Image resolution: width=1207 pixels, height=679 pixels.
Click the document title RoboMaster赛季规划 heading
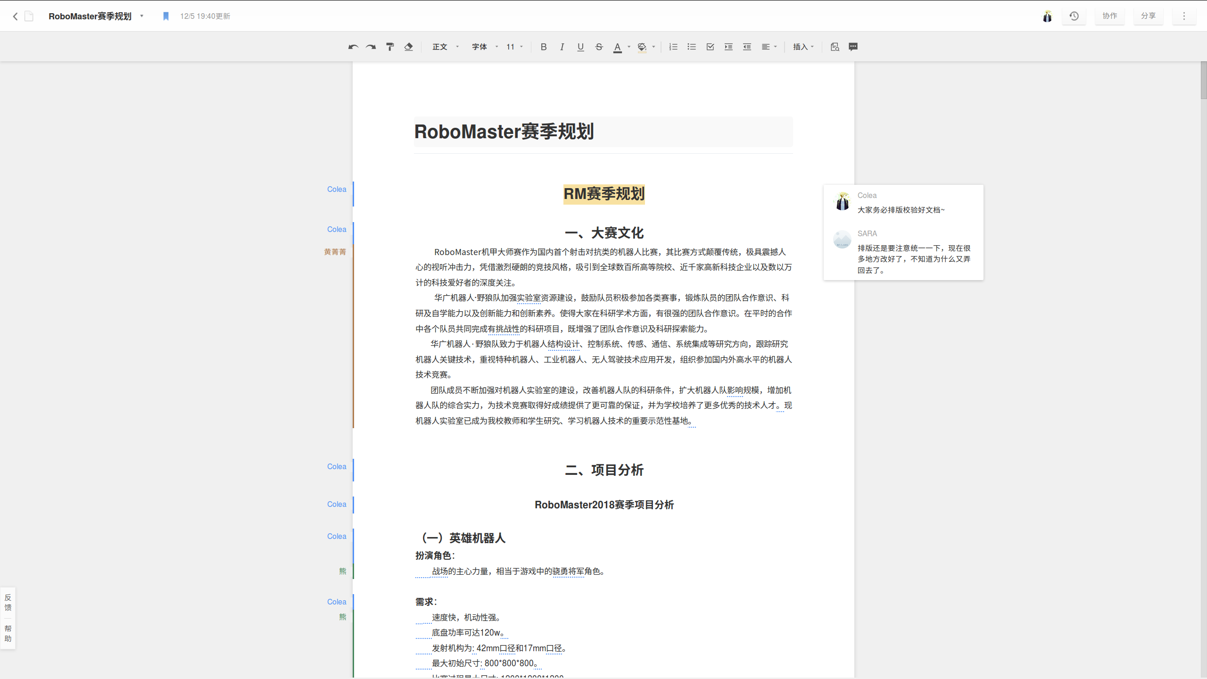pyautogui.click(x=504, y=132)
